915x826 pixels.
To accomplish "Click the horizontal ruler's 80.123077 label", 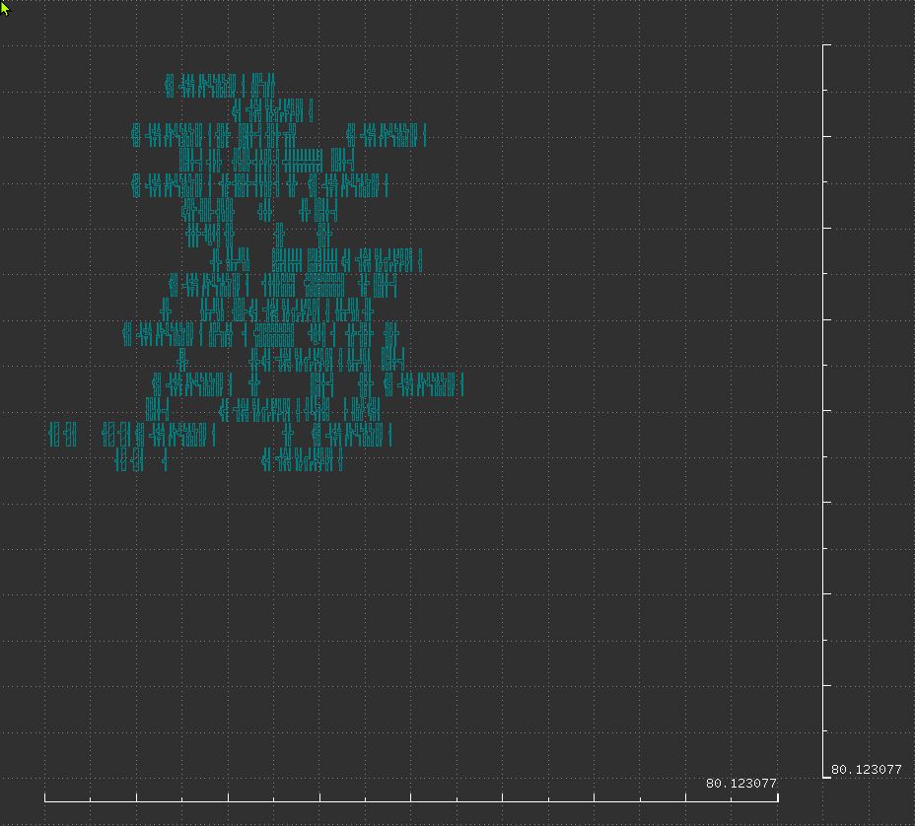I will click(x=740, y=783).
